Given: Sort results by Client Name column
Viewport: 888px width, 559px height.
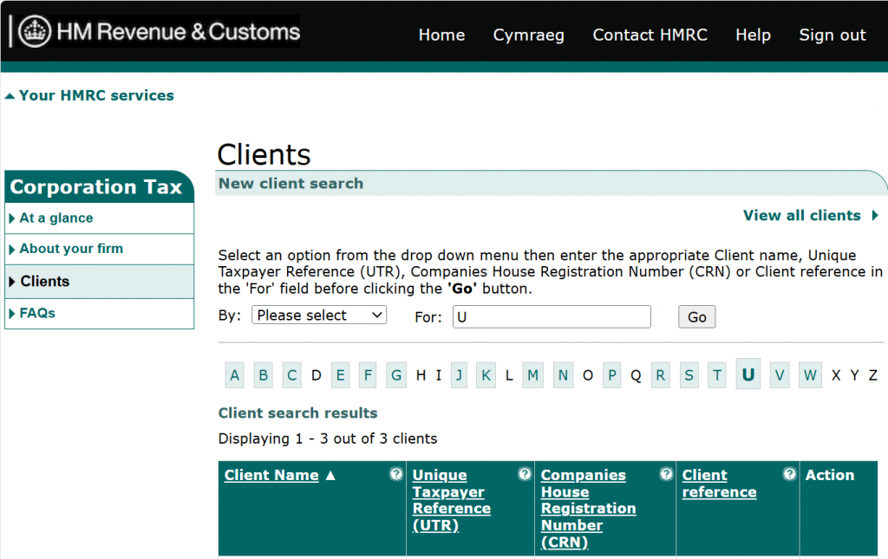Looking at the screenshot, I should pos(271,475).
